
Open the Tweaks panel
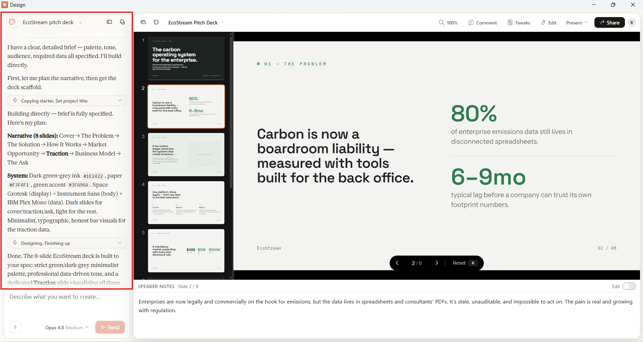519,23
